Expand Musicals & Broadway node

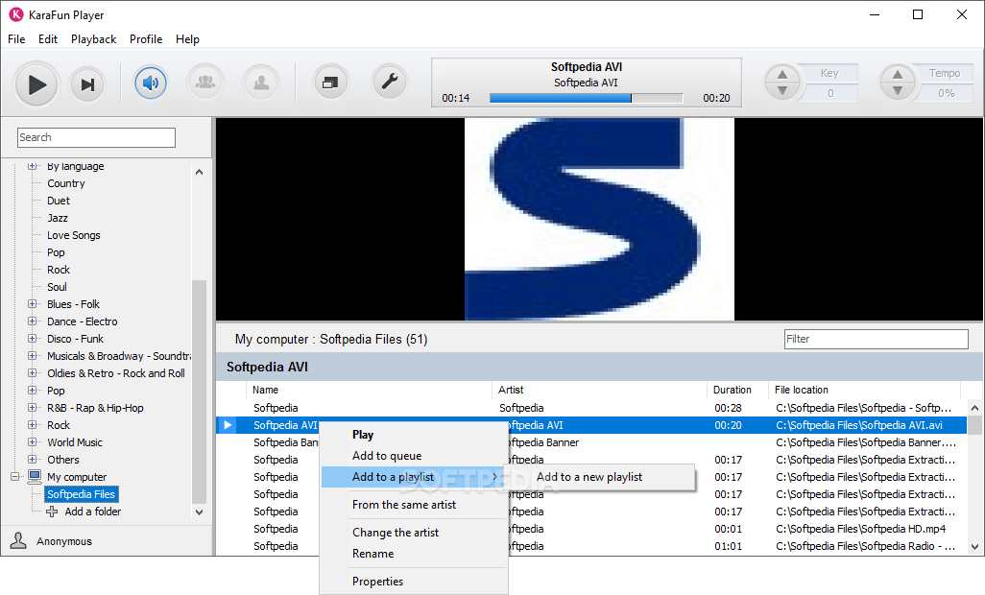click(33, 356)
